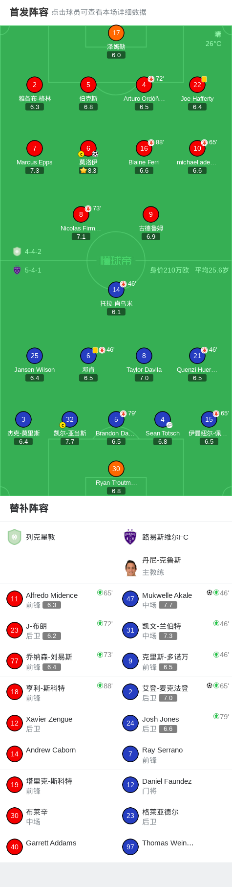Open coach 丹尼-克鲁斯 avatar photo

coord(130,568)
